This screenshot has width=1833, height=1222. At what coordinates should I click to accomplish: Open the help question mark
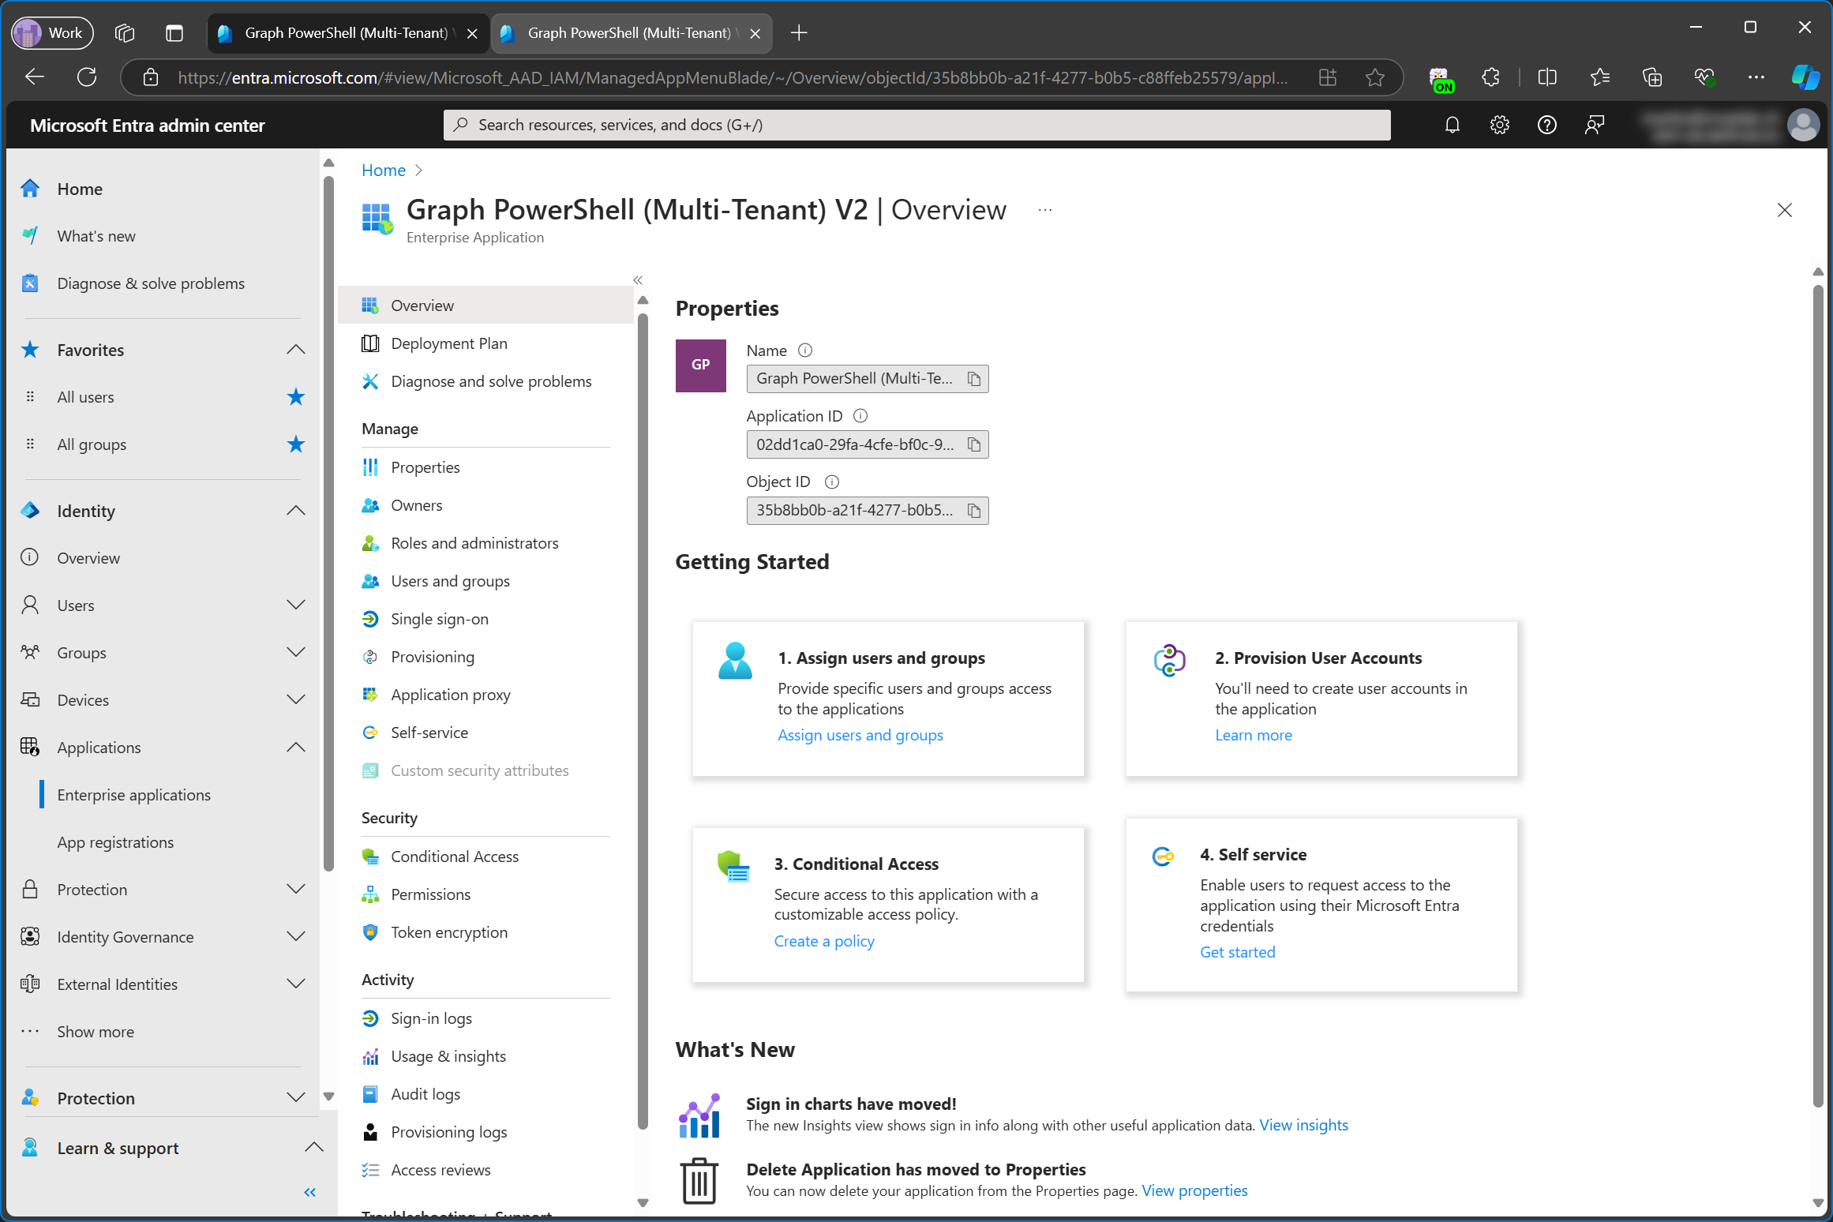pyautogui.click(x=1546, y=125)
